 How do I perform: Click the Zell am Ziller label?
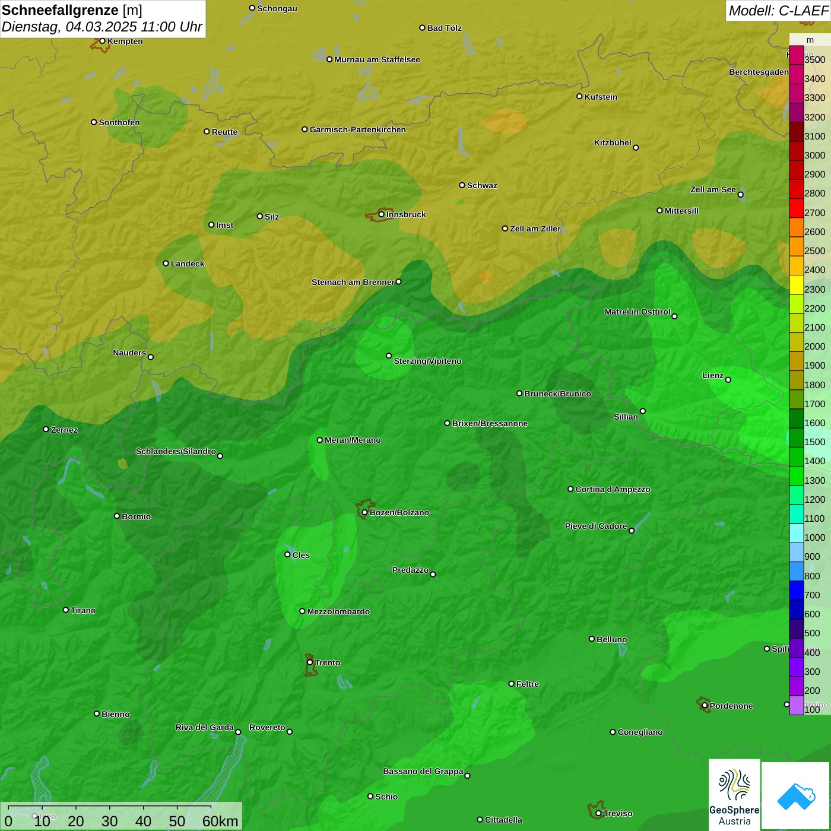[x=535, y=229]
